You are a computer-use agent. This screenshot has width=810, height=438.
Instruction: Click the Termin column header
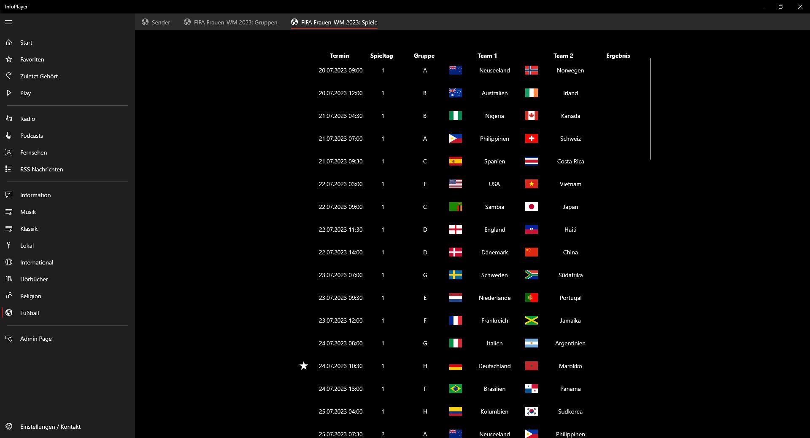(339, 56)
